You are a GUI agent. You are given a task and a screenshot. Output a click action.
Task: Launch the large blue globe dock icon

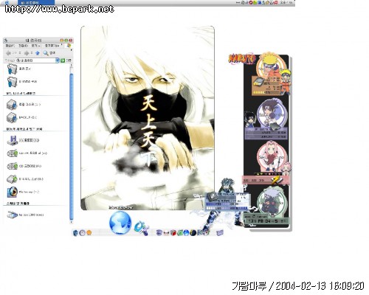(120, 223)
